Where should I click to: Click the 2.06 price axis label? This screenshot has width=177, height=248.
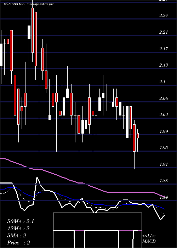coord(164,98)
